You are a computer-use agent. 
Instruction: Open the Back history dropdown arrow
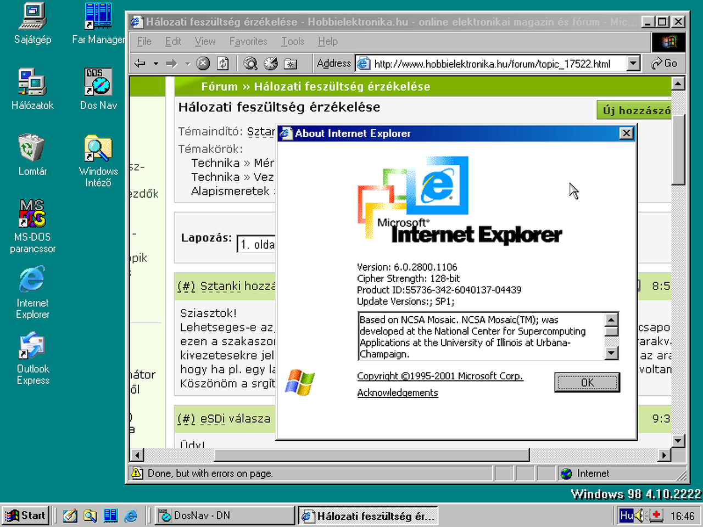click(156, 64)
